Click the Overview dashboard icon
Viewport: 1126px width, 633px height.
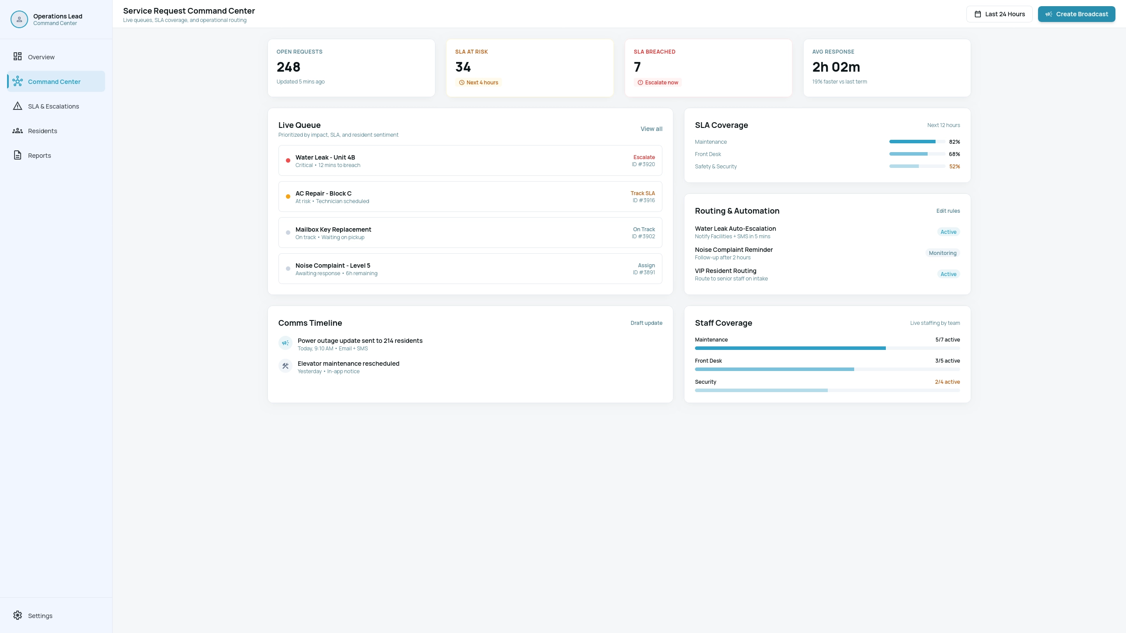coord(18,57)
